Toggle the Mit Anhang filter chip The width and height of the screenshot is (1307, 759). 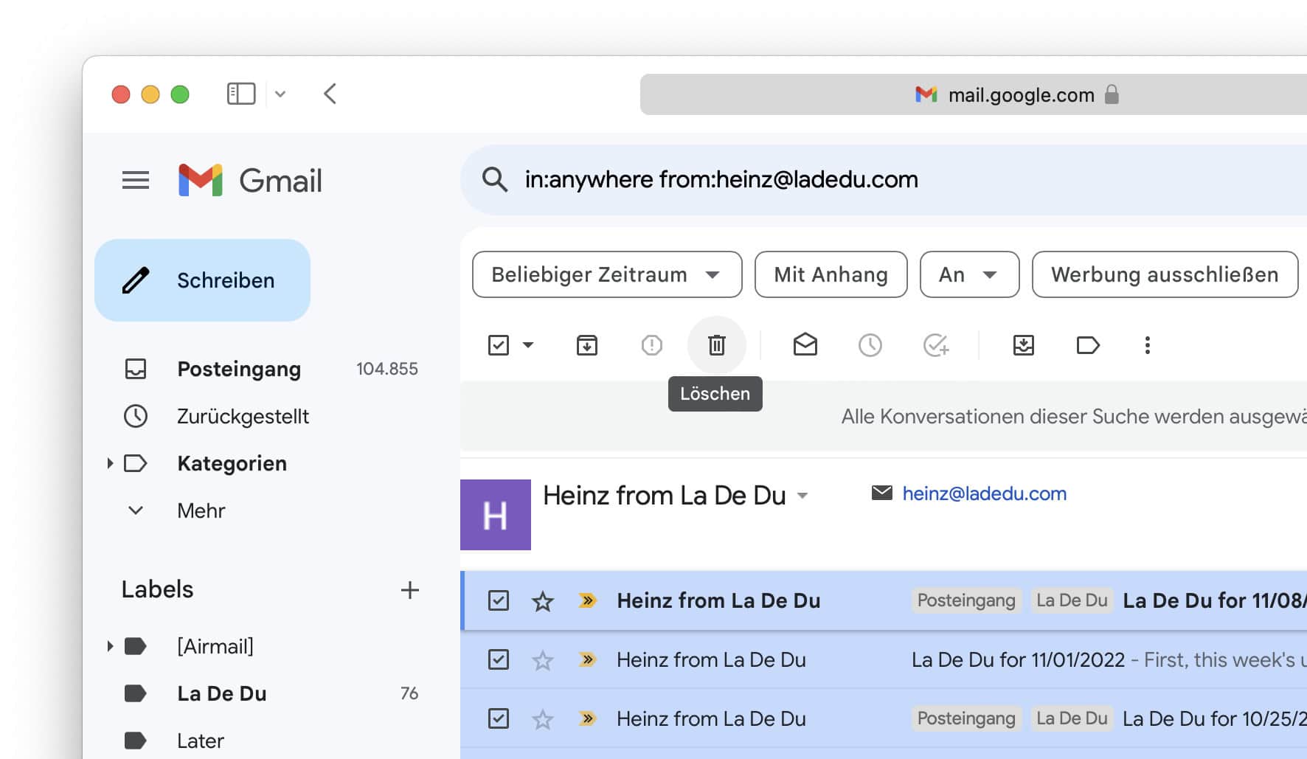tap(831, 274)
